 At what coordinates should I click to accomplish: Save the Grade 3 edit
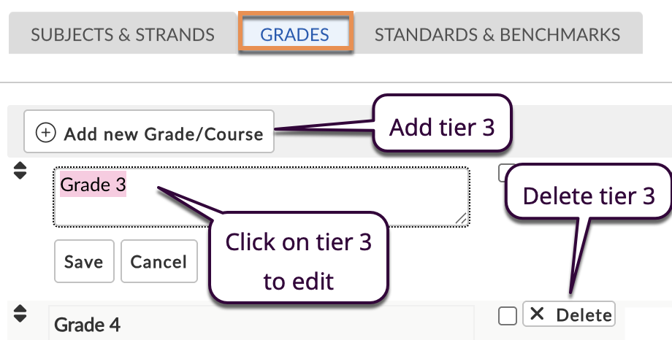(84, 261)
